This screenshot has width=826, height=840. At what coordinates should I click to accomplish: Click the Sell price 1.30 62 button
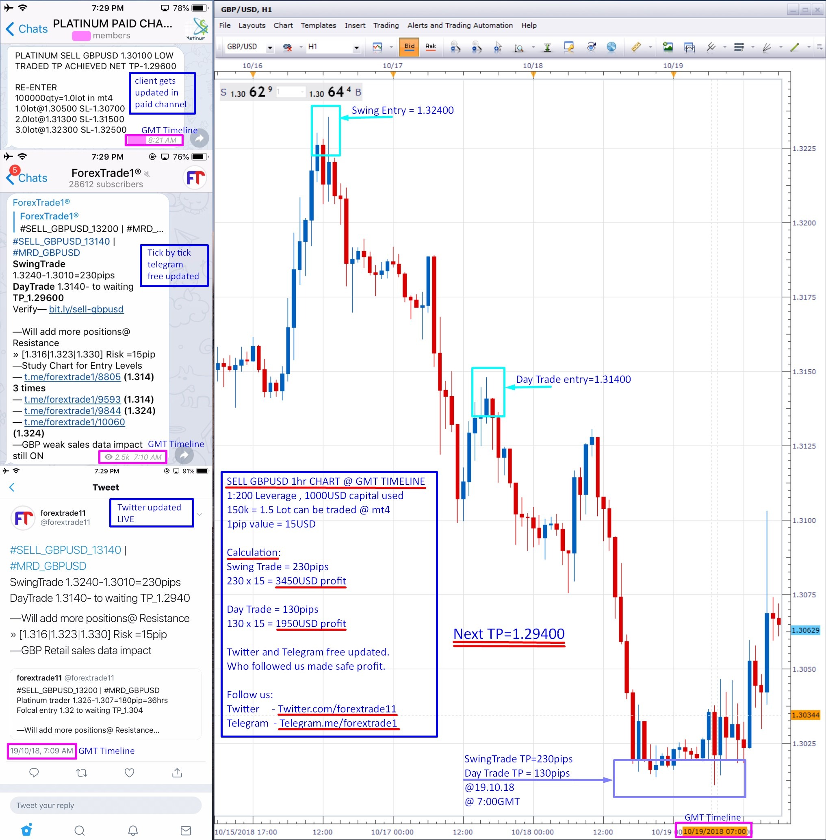tap(246, 92)
